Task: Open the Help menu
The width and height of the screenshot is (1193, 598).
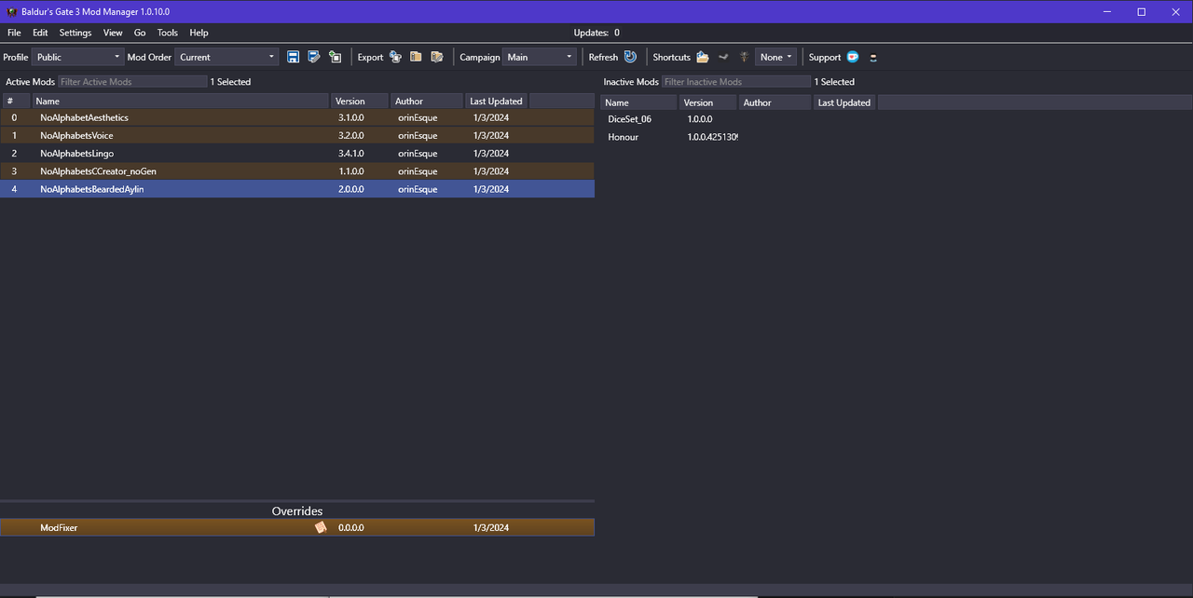Action: pyautogui.click(x=199, y=33)
